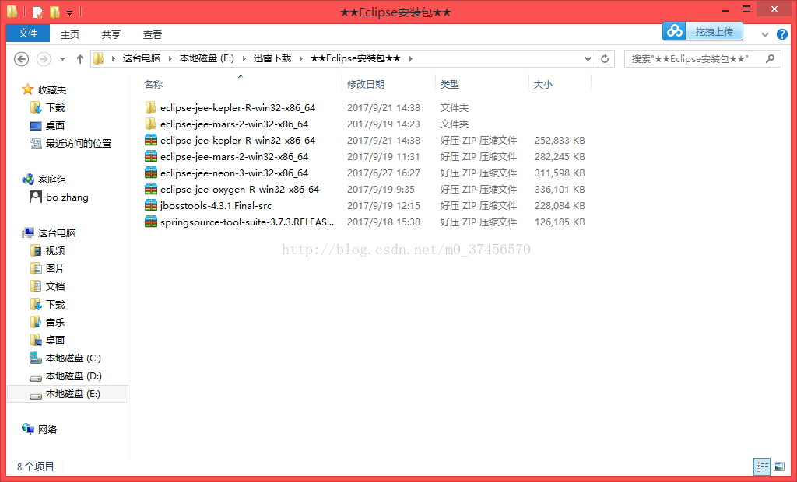Switch to details view icon
This screenshot has width=797, height=482.
(763, 466)
